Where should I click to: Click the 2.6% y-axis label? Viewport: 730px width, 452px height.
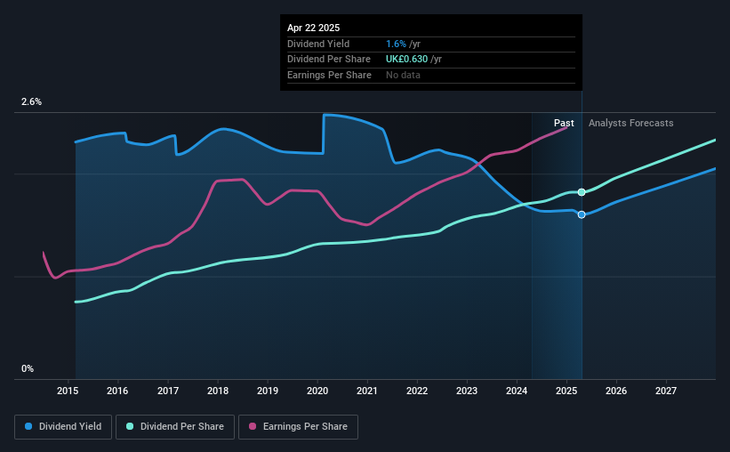point(31,101)
